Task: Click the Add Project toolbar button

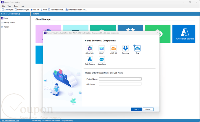Action: coord(7,10)
